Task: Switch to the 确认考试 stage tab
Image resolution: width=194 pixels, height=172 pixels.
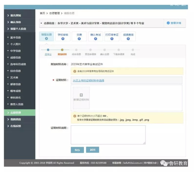Action: [96, 36]
